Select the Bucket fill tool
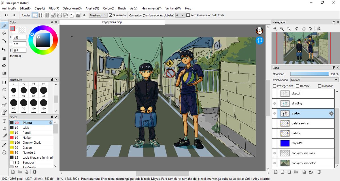The width and height of the screenshot is (340, 181). click(4, 65)
